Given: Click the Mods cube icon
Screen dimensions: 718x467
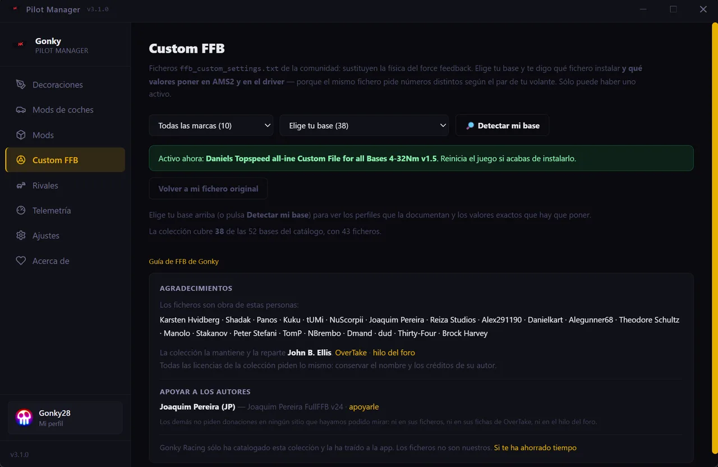Looking at the screenshot, I should (x=21, y=135).
